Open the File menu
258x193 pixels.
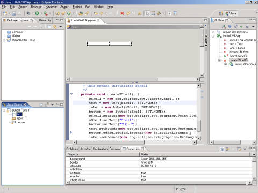tap(4, 7)
